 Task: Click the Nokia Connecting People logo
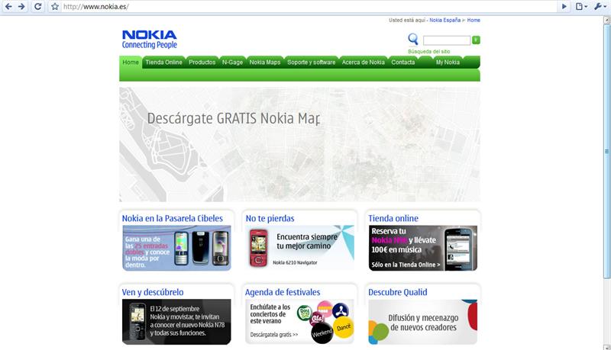click(149, 40)
